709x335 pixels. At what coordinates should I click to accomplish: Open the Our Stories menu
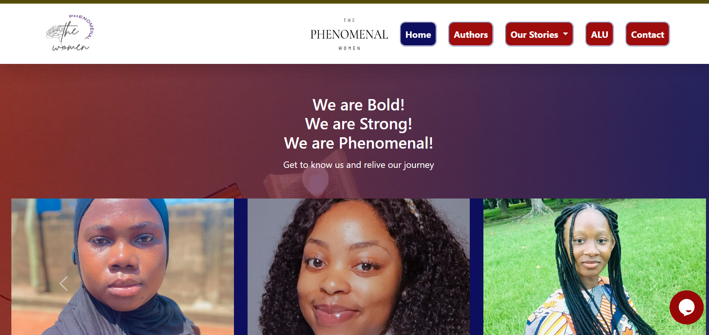[x=539, y=34]
